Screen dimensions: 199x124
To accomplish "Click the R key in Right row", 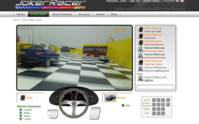I will point(163,109).
